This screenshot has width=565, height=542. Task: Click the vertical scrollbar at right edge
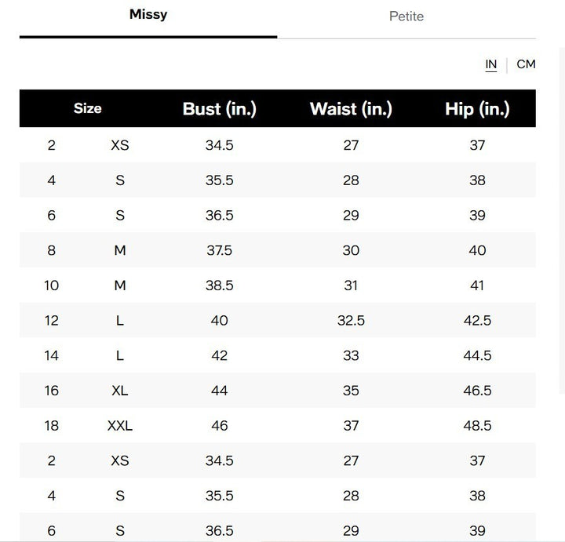pos(562,220)
